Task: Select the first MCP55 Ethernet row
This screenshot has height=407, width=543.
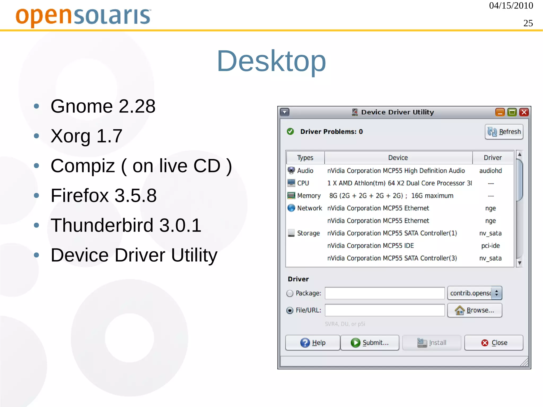Action: tap(400, 208)
